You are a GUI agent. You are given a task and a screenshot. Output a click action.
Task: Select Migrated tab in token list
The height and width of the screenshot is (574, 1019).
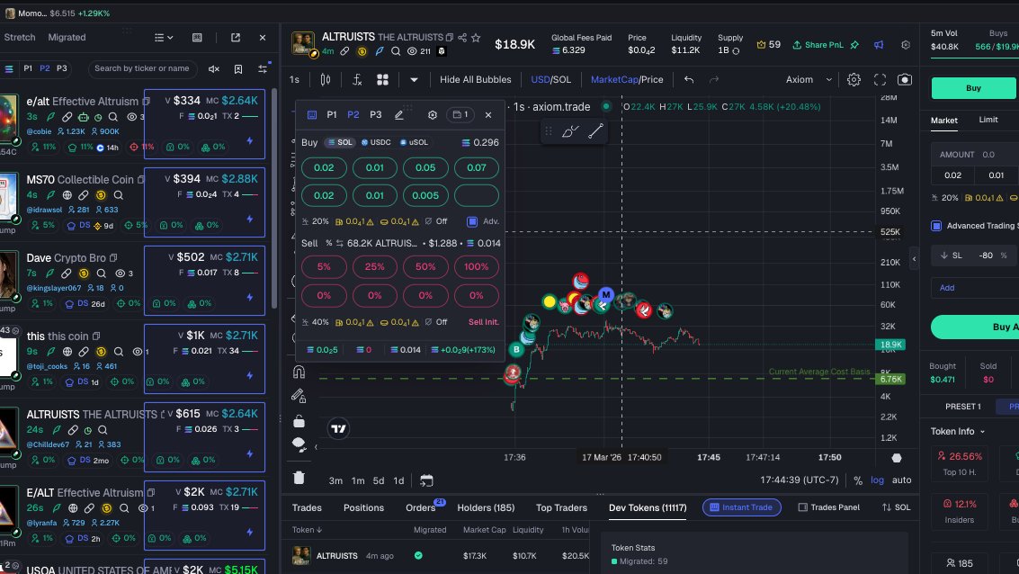pos(67,38)
